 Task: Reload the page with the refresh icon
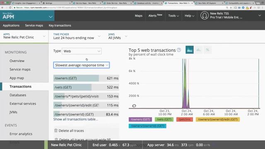point(10,7)
